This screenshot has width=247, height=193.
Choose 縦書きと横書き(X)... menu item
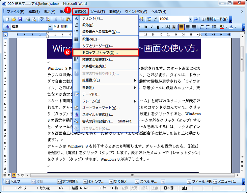point(105,59)
